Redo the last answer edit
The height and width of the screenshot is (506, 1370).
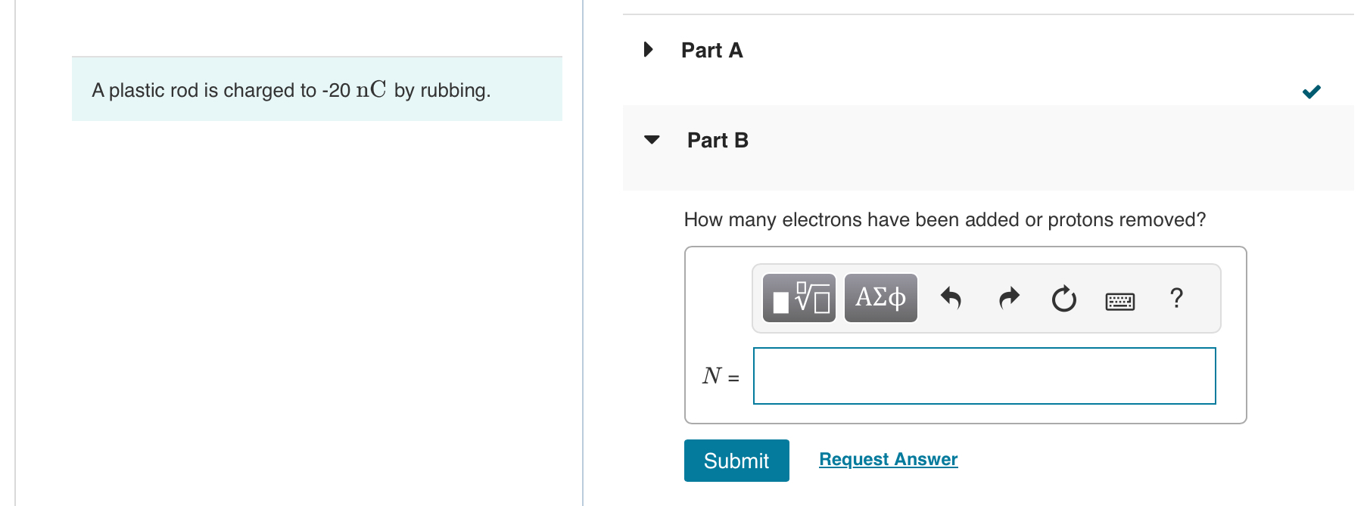pyautogui.click(x=1009, y=299)
